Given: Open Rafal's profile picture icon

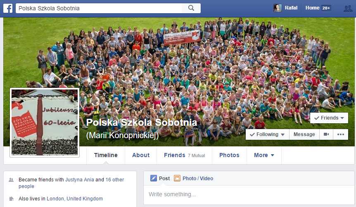Looking at the screenshot, I should pos(278,8).
